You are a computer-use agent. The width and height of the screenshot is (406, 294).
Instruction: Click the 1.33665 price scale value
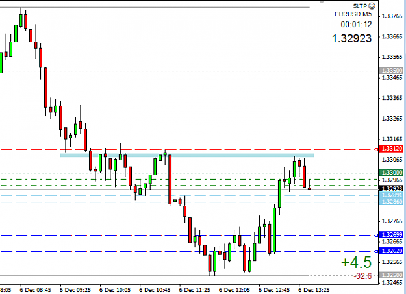392,36
